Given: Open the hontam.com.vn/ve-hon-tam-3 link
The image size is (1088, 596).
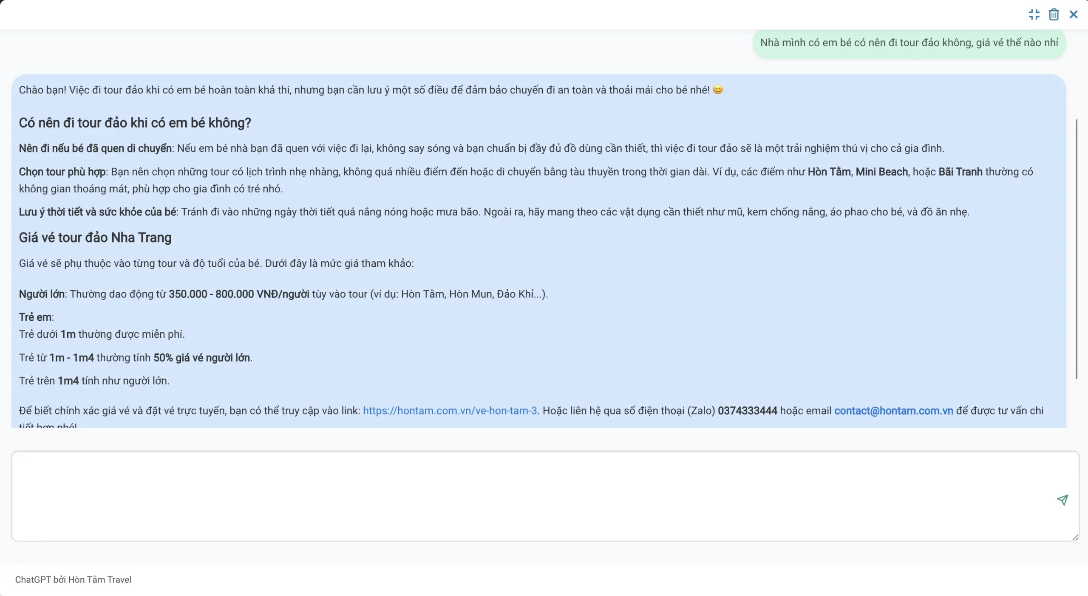Looking at the screenshot, I should pos(450,410).
